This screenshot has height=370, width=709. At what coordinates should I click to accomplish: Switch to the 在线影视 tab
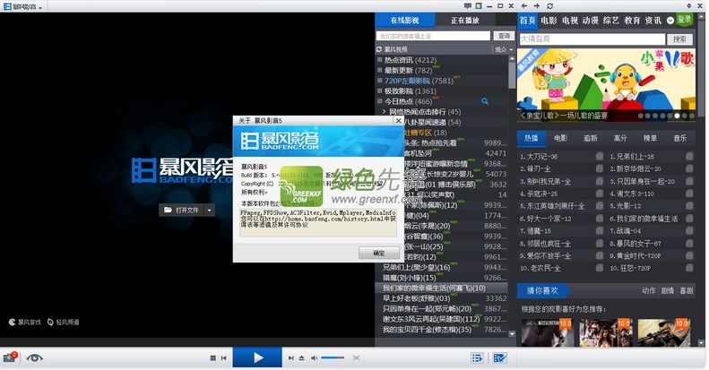click(x=404, y=21)
